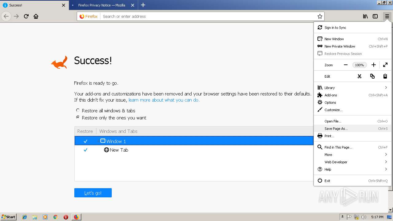Expand the Library submenu
The height and width of the screenshot is (221, 393).
[352, 88]
